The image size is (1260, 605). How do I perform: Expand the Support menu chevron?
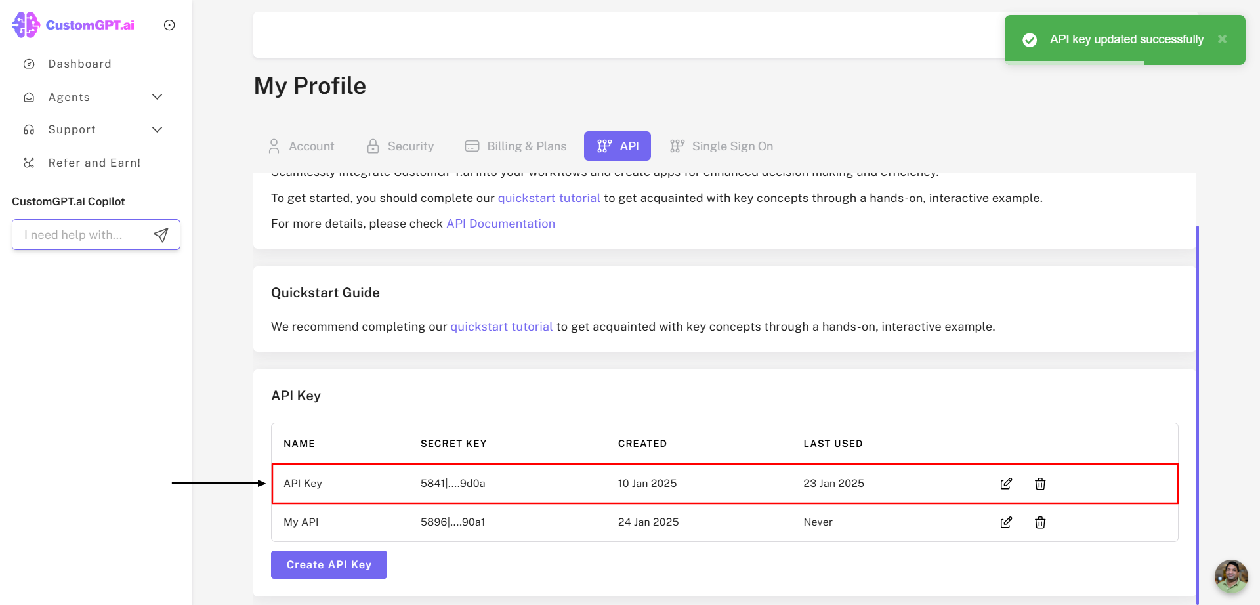click(x=157, y=130)
